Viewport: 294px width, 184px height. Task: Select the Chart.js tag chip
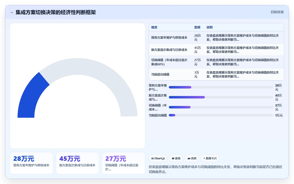[x=158, y=158]
